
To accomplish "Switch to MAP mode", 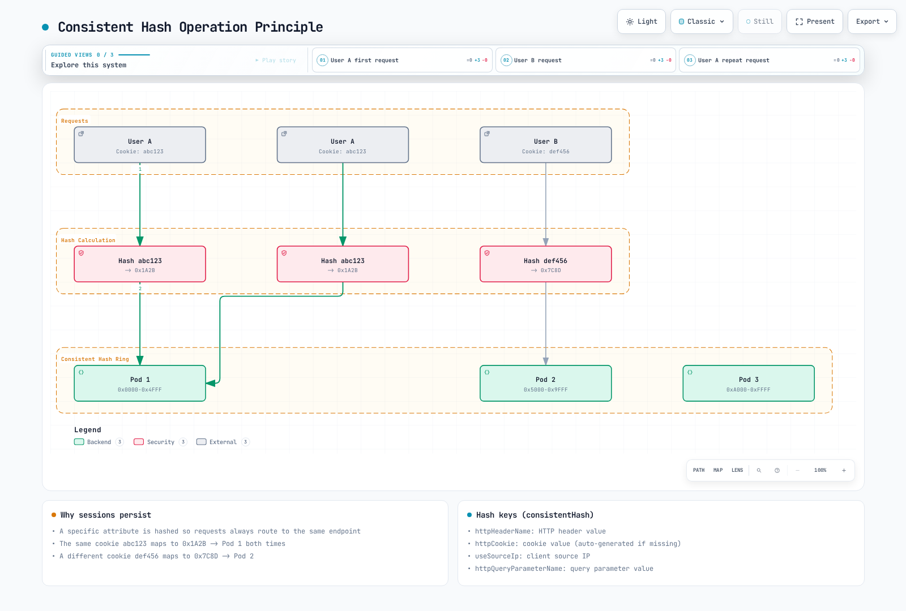I will tap(718, 470).
